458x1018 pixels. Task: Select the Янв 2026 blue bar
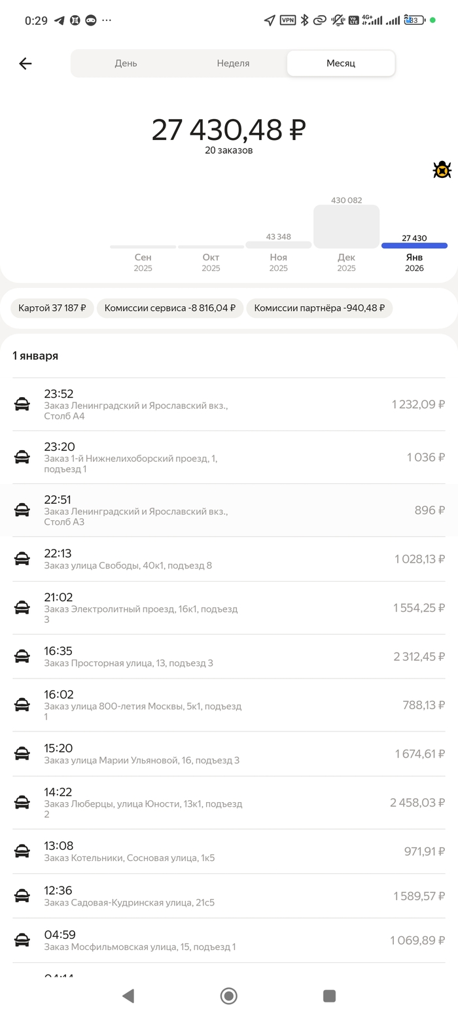414,246
